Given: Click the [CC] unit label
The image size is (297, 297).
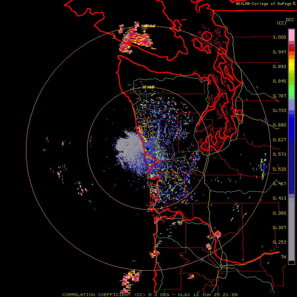Looking at the screenshot, I should click(x=281, y=23).
